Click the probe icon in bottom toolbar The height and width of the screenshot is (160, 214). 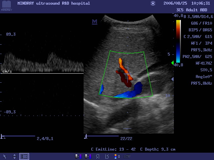[127, 156]
